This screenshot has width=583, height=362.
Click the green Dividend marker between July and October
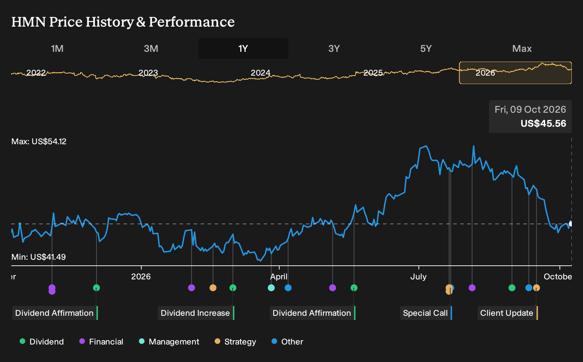pos(512,288)
